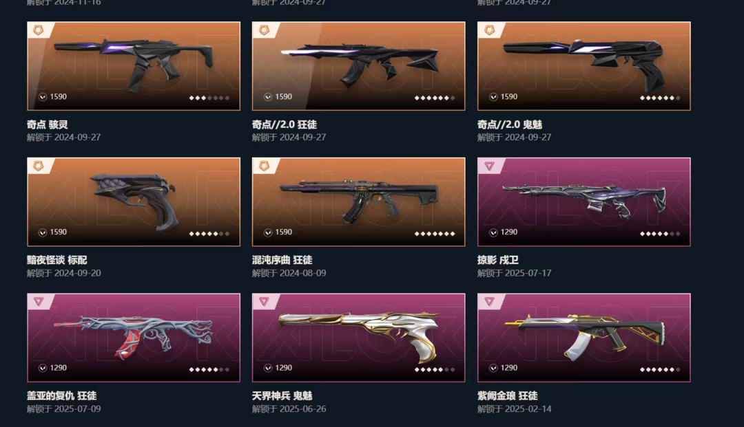
Task: Click upgrade level dots on 紫阙金琅 狂徒 card
Action: tap(660, 370)
